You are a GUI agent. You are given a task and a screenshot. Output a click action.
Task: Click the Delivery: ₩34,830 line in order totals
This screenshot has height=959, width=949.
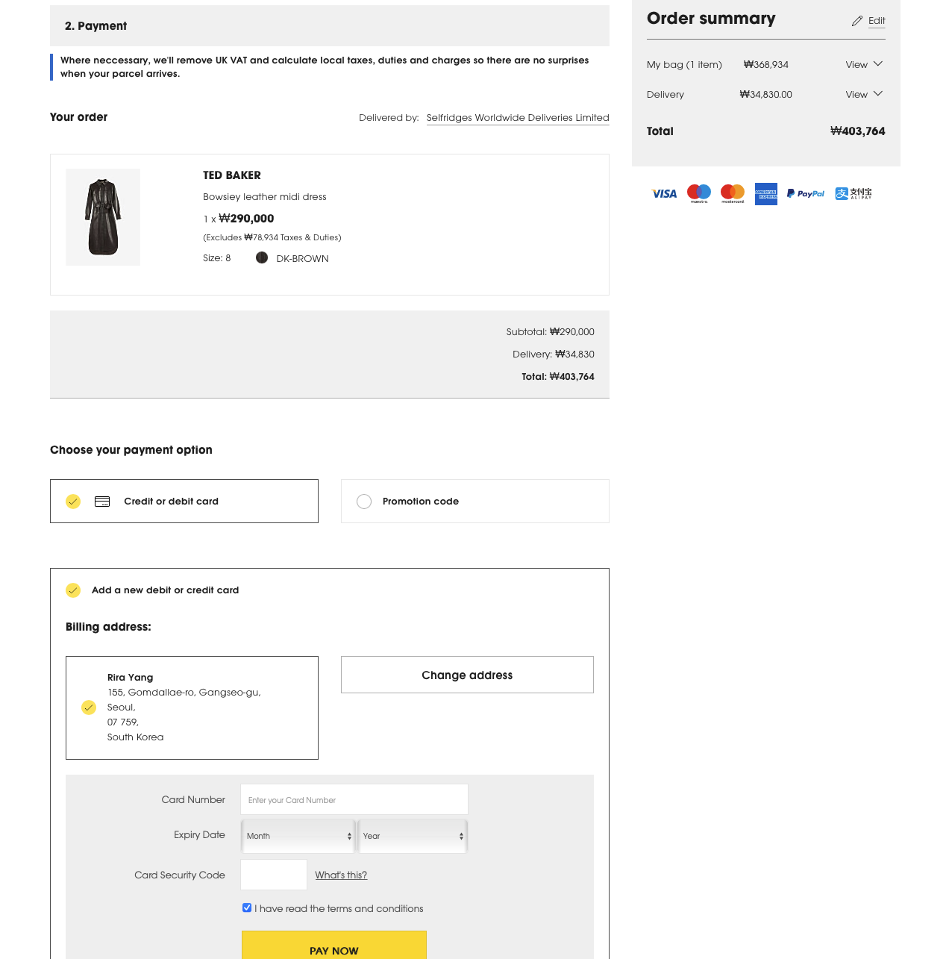[554, 354]
